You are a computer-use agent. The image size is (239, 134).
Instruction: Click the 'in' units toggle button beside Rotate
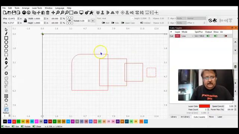[93, 21]
